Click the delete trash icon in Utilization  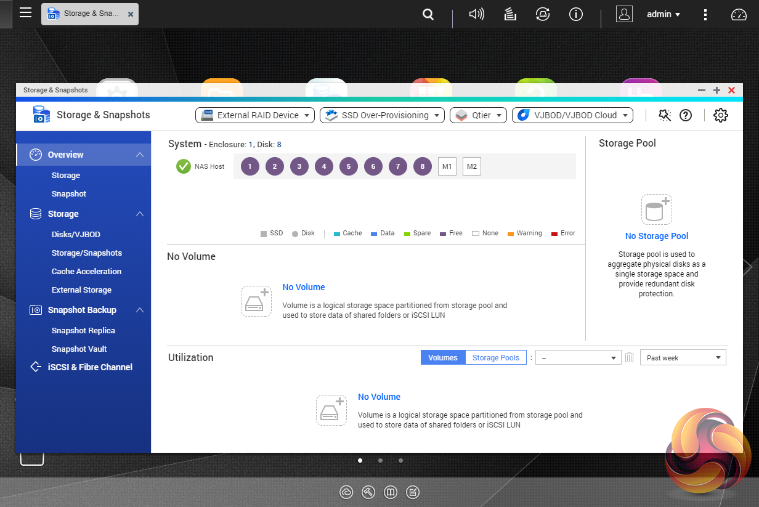(x=629, y=358)
